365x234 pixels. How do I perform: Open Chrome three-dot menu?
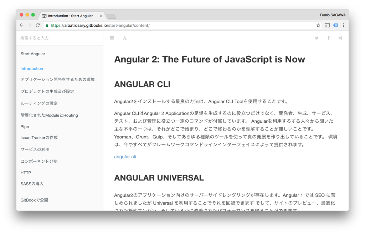pos(343,25)
